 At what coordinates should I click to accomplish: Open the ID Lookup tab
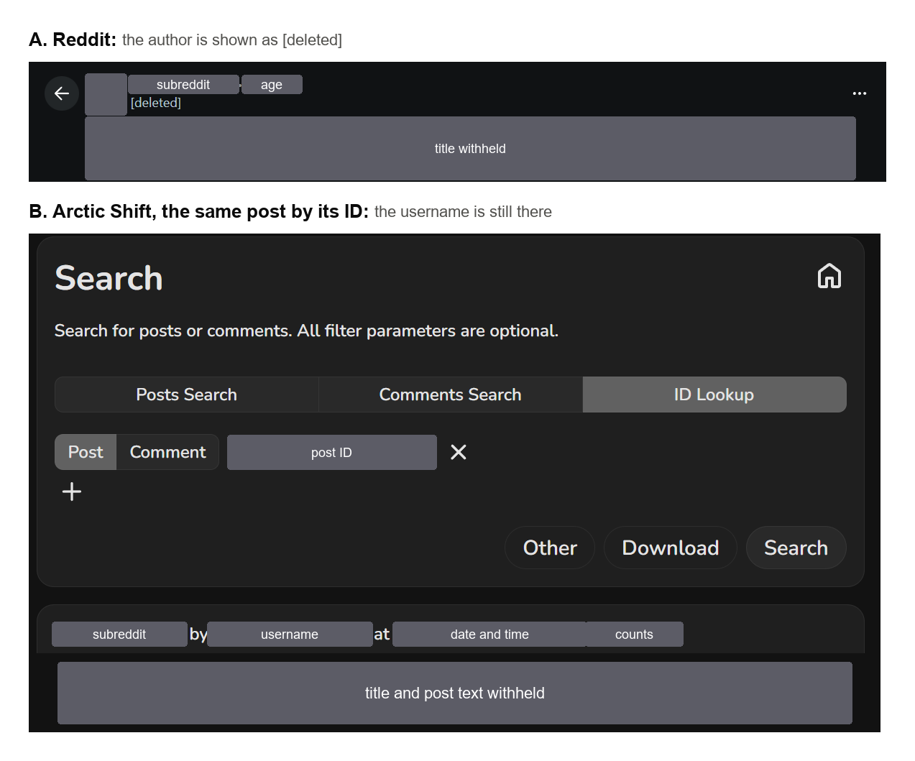(x=714, y=395)
